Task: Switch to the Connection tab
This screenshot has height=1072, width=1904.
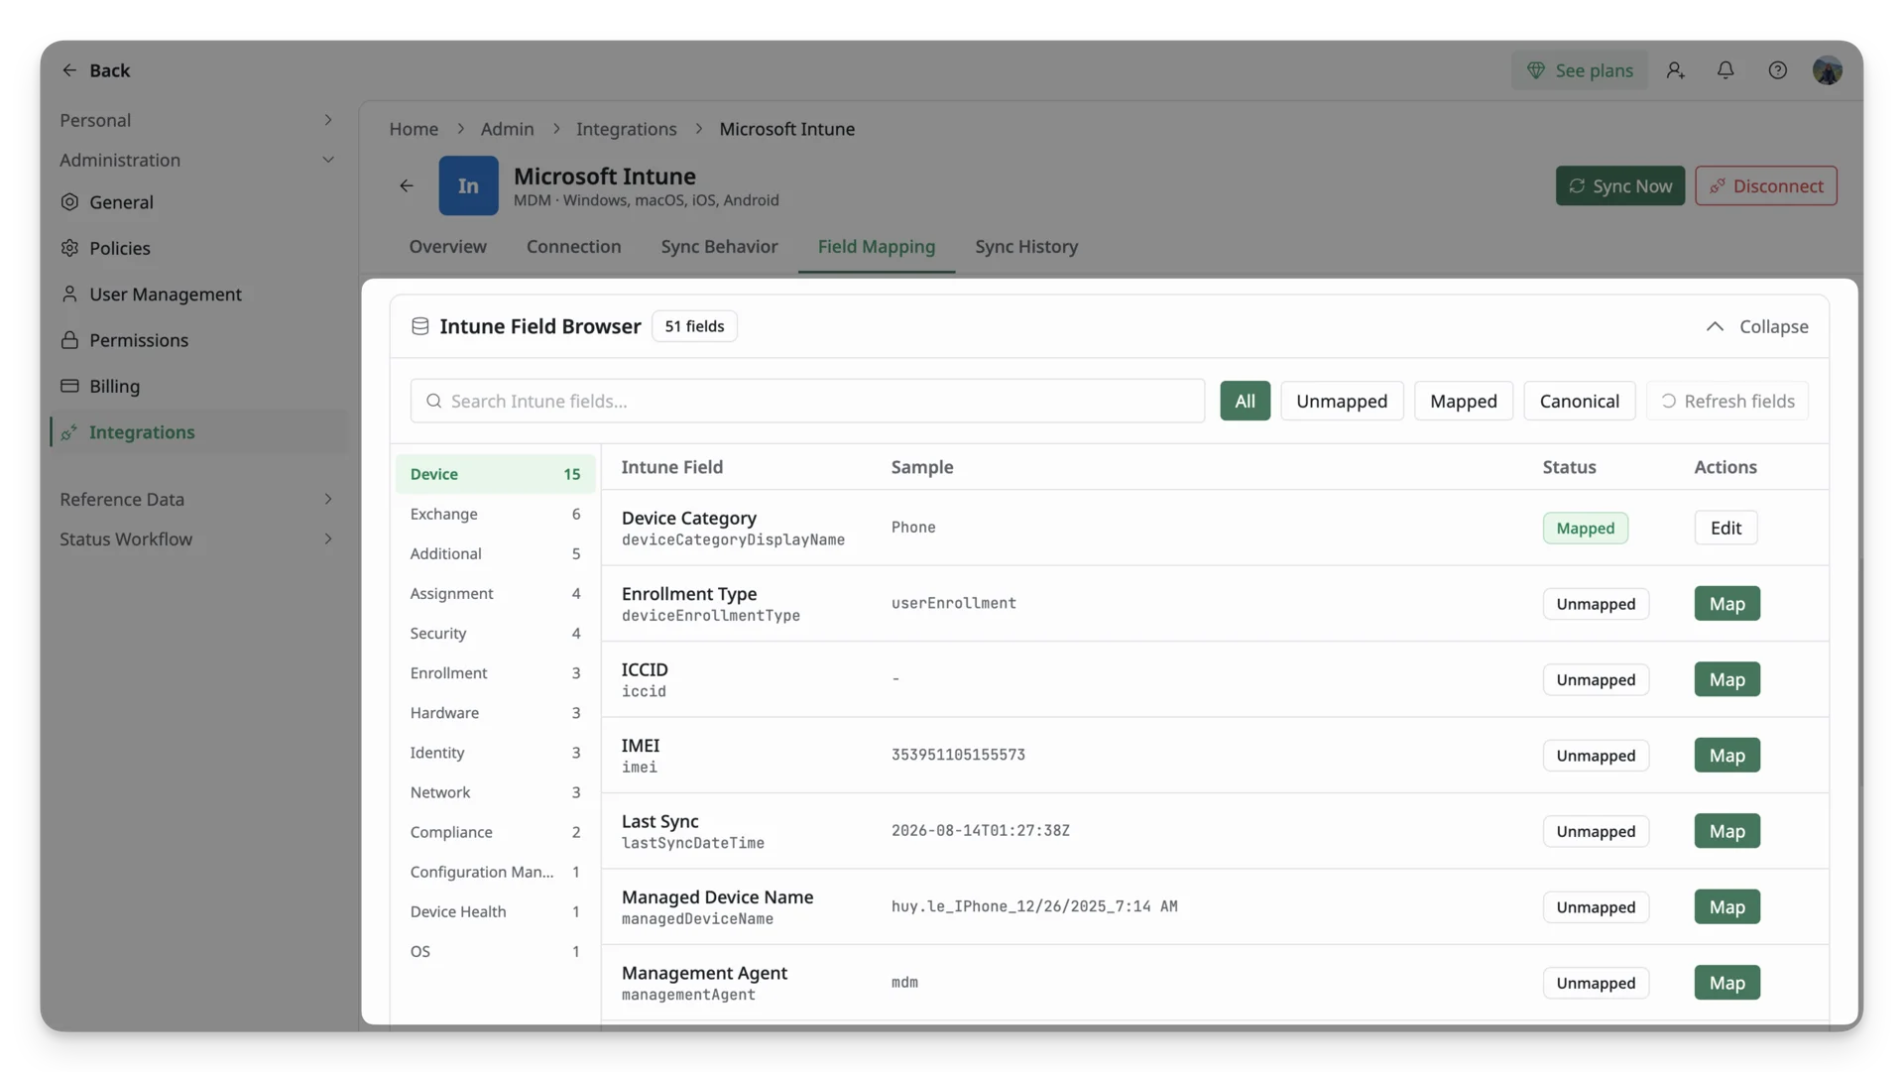Action: [573, 247]
